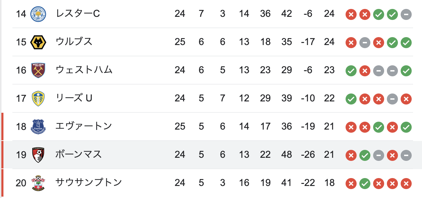Click the Everton club crest

(x=38, y=126)
